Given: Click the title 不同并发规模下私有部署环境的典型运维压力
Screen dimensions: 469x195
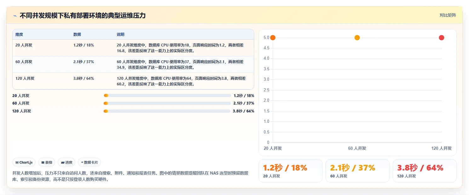Looking at the screenshot, I should (83, 16).
